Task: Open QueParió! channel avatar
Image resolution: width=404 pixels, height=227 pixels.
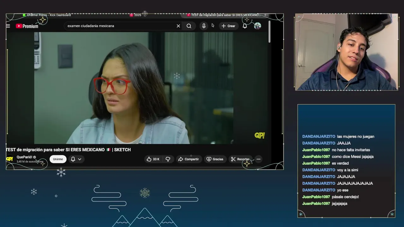Action: (10, 159)
